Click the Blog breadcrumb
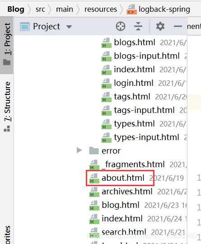This screenshot has height=244, width=201. tap(16, 9)
